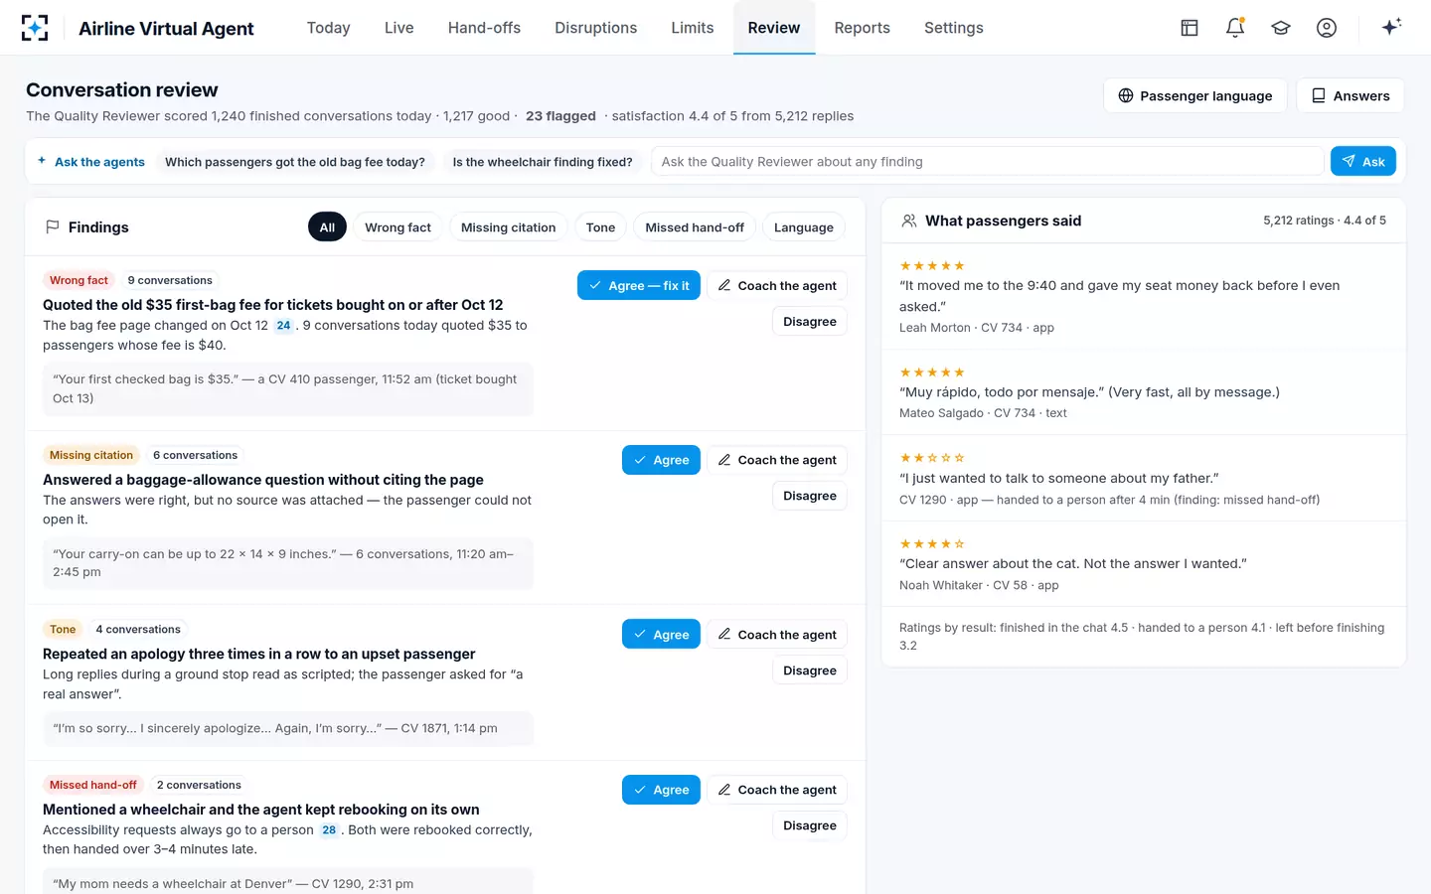The image size is (1431, 894).
Task: Coach the agent on the Tone finding
Action: tap(777, 635)
